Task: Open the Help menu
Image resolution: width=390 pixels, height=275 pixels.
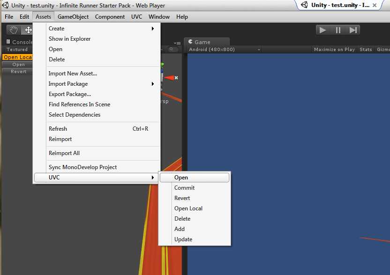Action: click(182, 17)
